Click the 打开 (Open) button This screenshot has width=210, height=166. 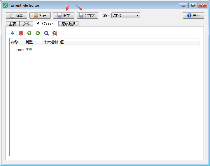tap(40, 15)
